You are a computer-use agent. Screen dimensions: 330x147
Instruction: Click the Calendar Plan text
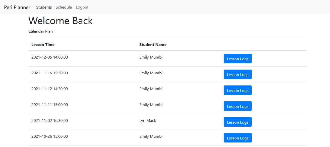pyautogui.click(x=40, y=31)
